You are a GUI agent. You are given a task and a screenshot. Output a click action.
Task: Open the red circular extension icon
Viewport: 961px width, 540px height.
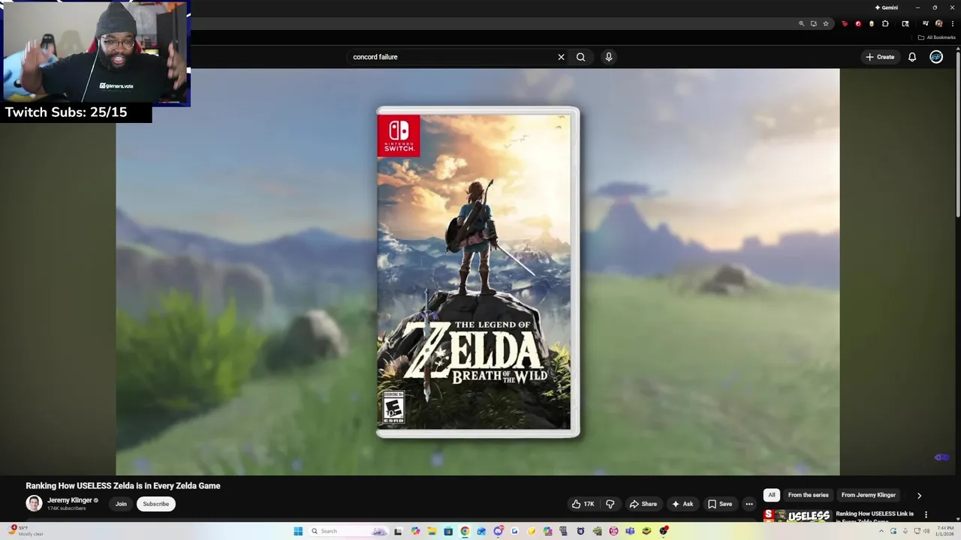coord(858,24)
